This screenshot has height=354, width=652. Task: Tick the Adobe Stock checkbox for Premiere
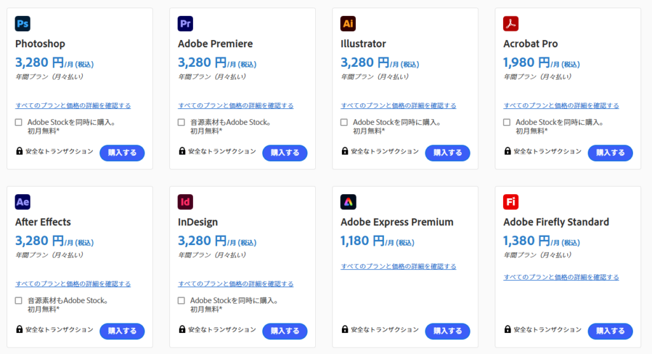pos(182,122)
